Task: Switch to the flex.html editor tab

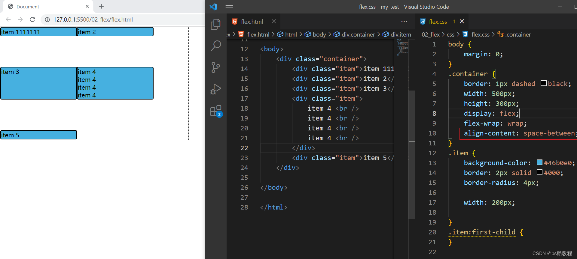Action: click(x=252, y=22)
